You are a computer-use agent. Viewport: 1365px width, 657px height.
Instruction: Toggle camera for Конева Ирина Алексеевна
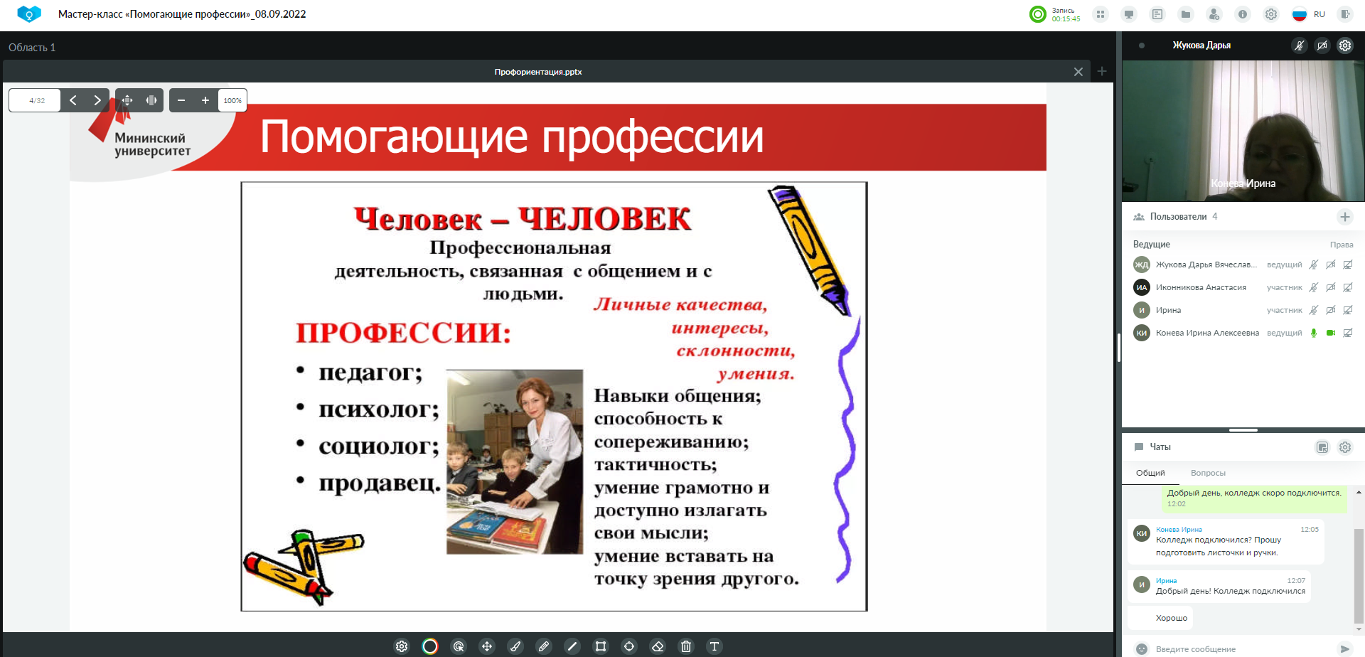click(1331, 333)
